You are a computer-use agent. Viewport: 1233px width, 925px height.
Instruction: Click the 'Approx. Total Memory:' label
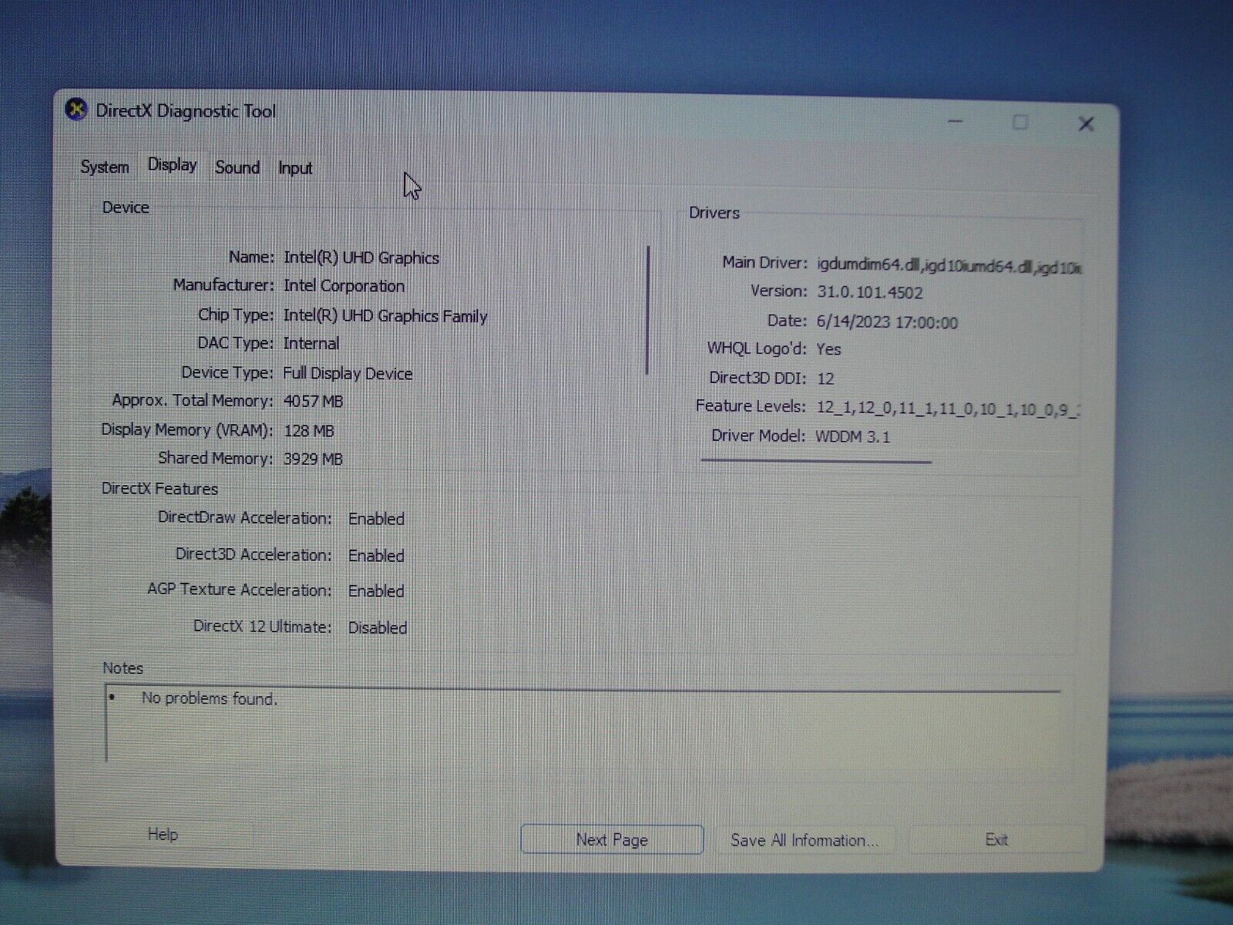coord(193,401)
